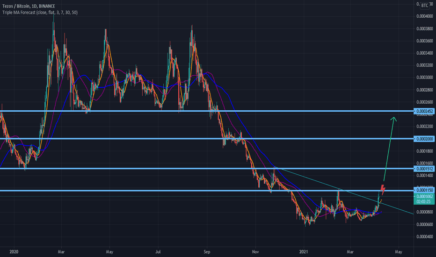Click the 0.0001150 horizontal line price label
This screenshot has height=257, width=436.
tap(424, 190)
